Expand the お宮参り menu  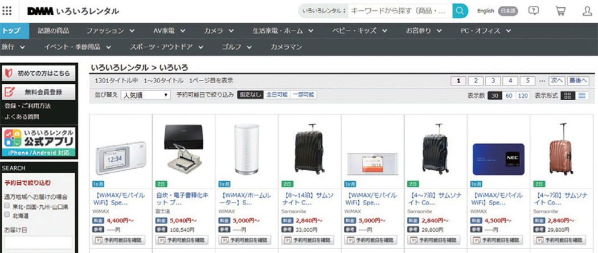[x=424, y=31]
